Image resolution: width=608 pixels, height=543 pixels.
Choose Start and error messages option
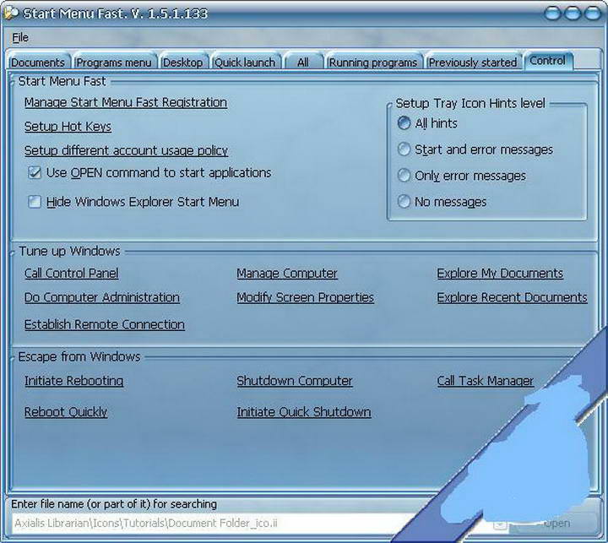[x=475, y=149]
